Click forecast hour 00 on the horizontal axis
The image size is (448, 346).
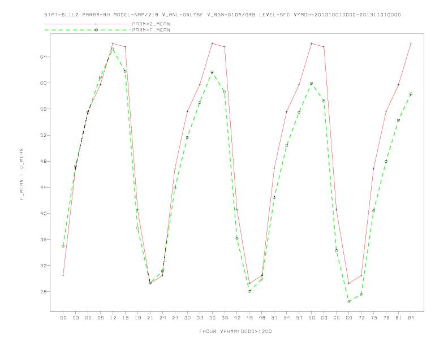tap(63, 318)
